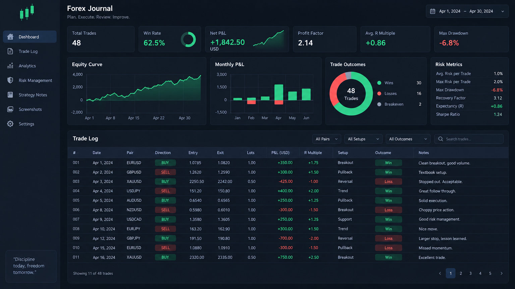This screenshot has height=289, width=515.
Task: Click the next page arrow
Action: [502, 273]
